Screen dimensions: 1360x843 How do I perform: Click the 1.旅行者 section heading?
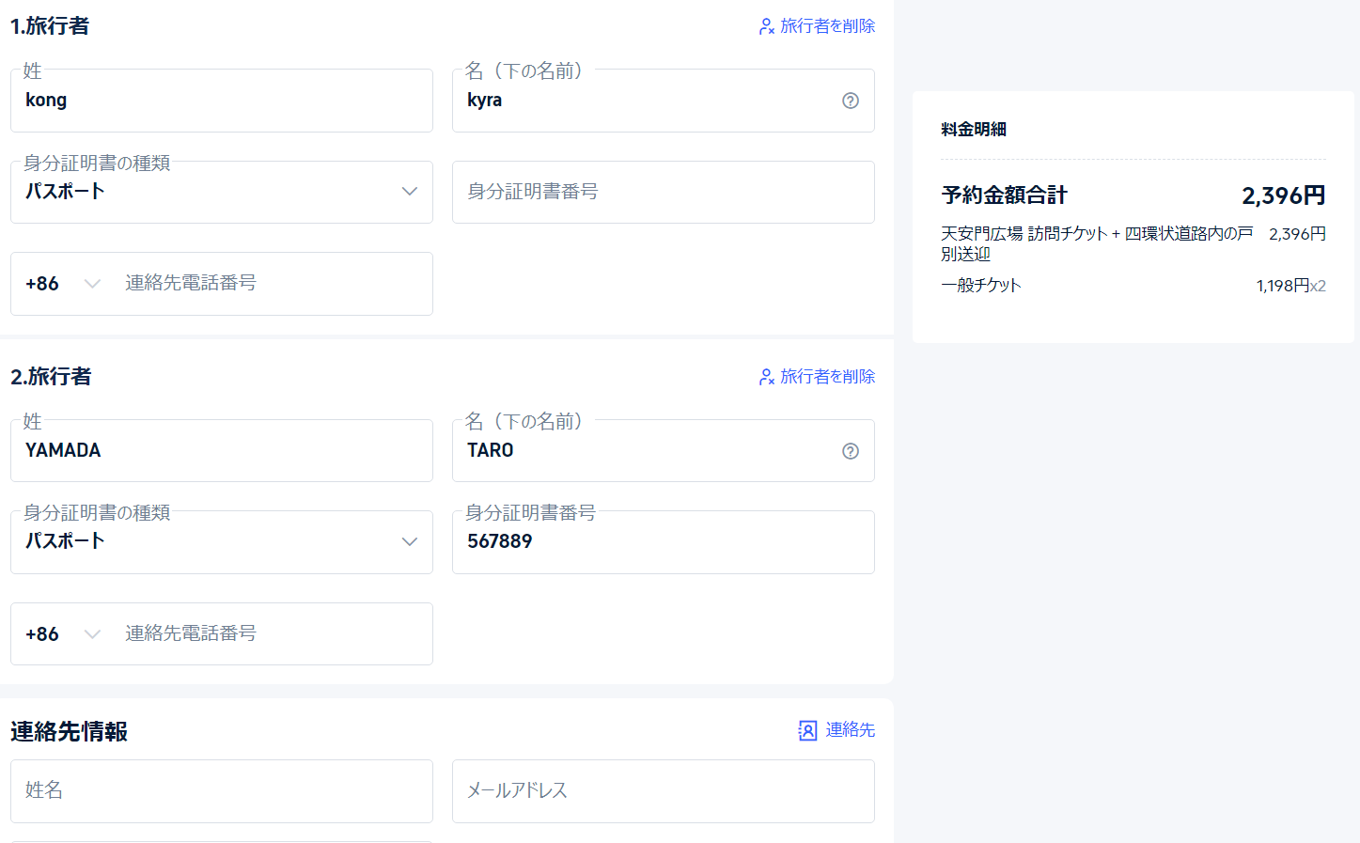point(50,26)
